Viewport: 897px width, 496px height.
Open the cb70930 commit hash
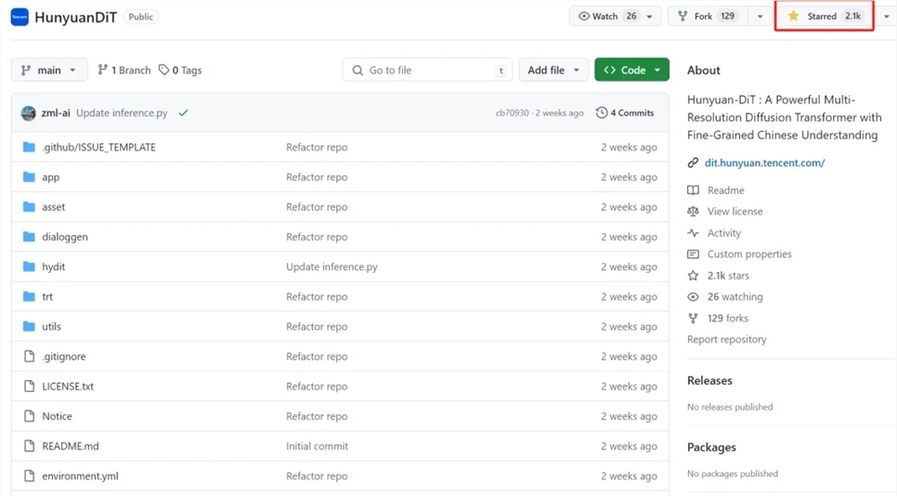point(512,113)
